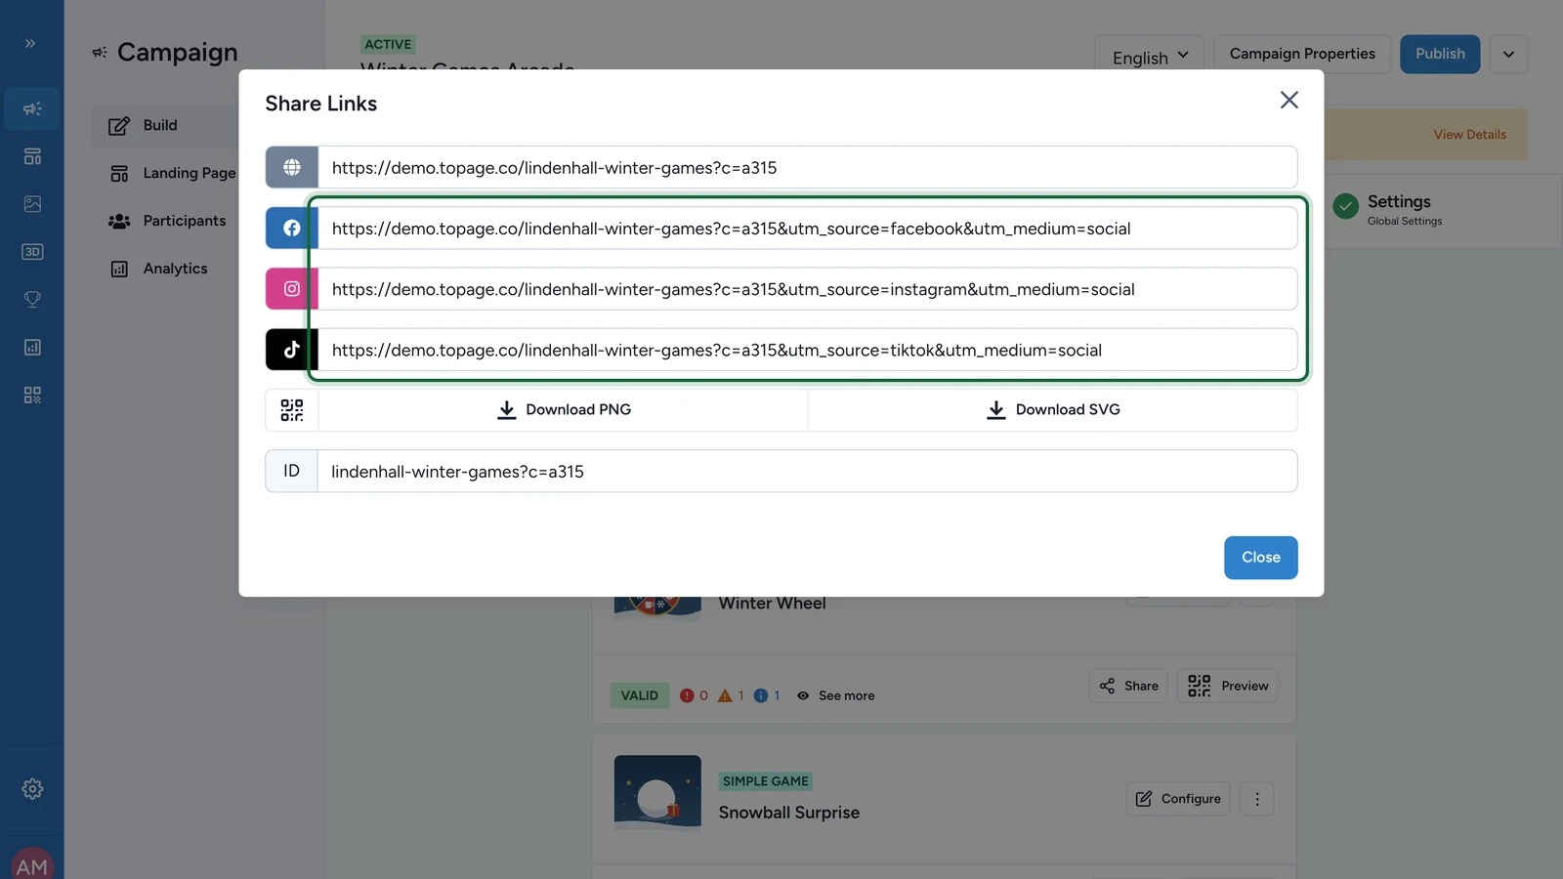The height and width of the screenshot is (879, 1563).
Task: Configure the Snowball Surprise game
Action: tap(1178, 799)
